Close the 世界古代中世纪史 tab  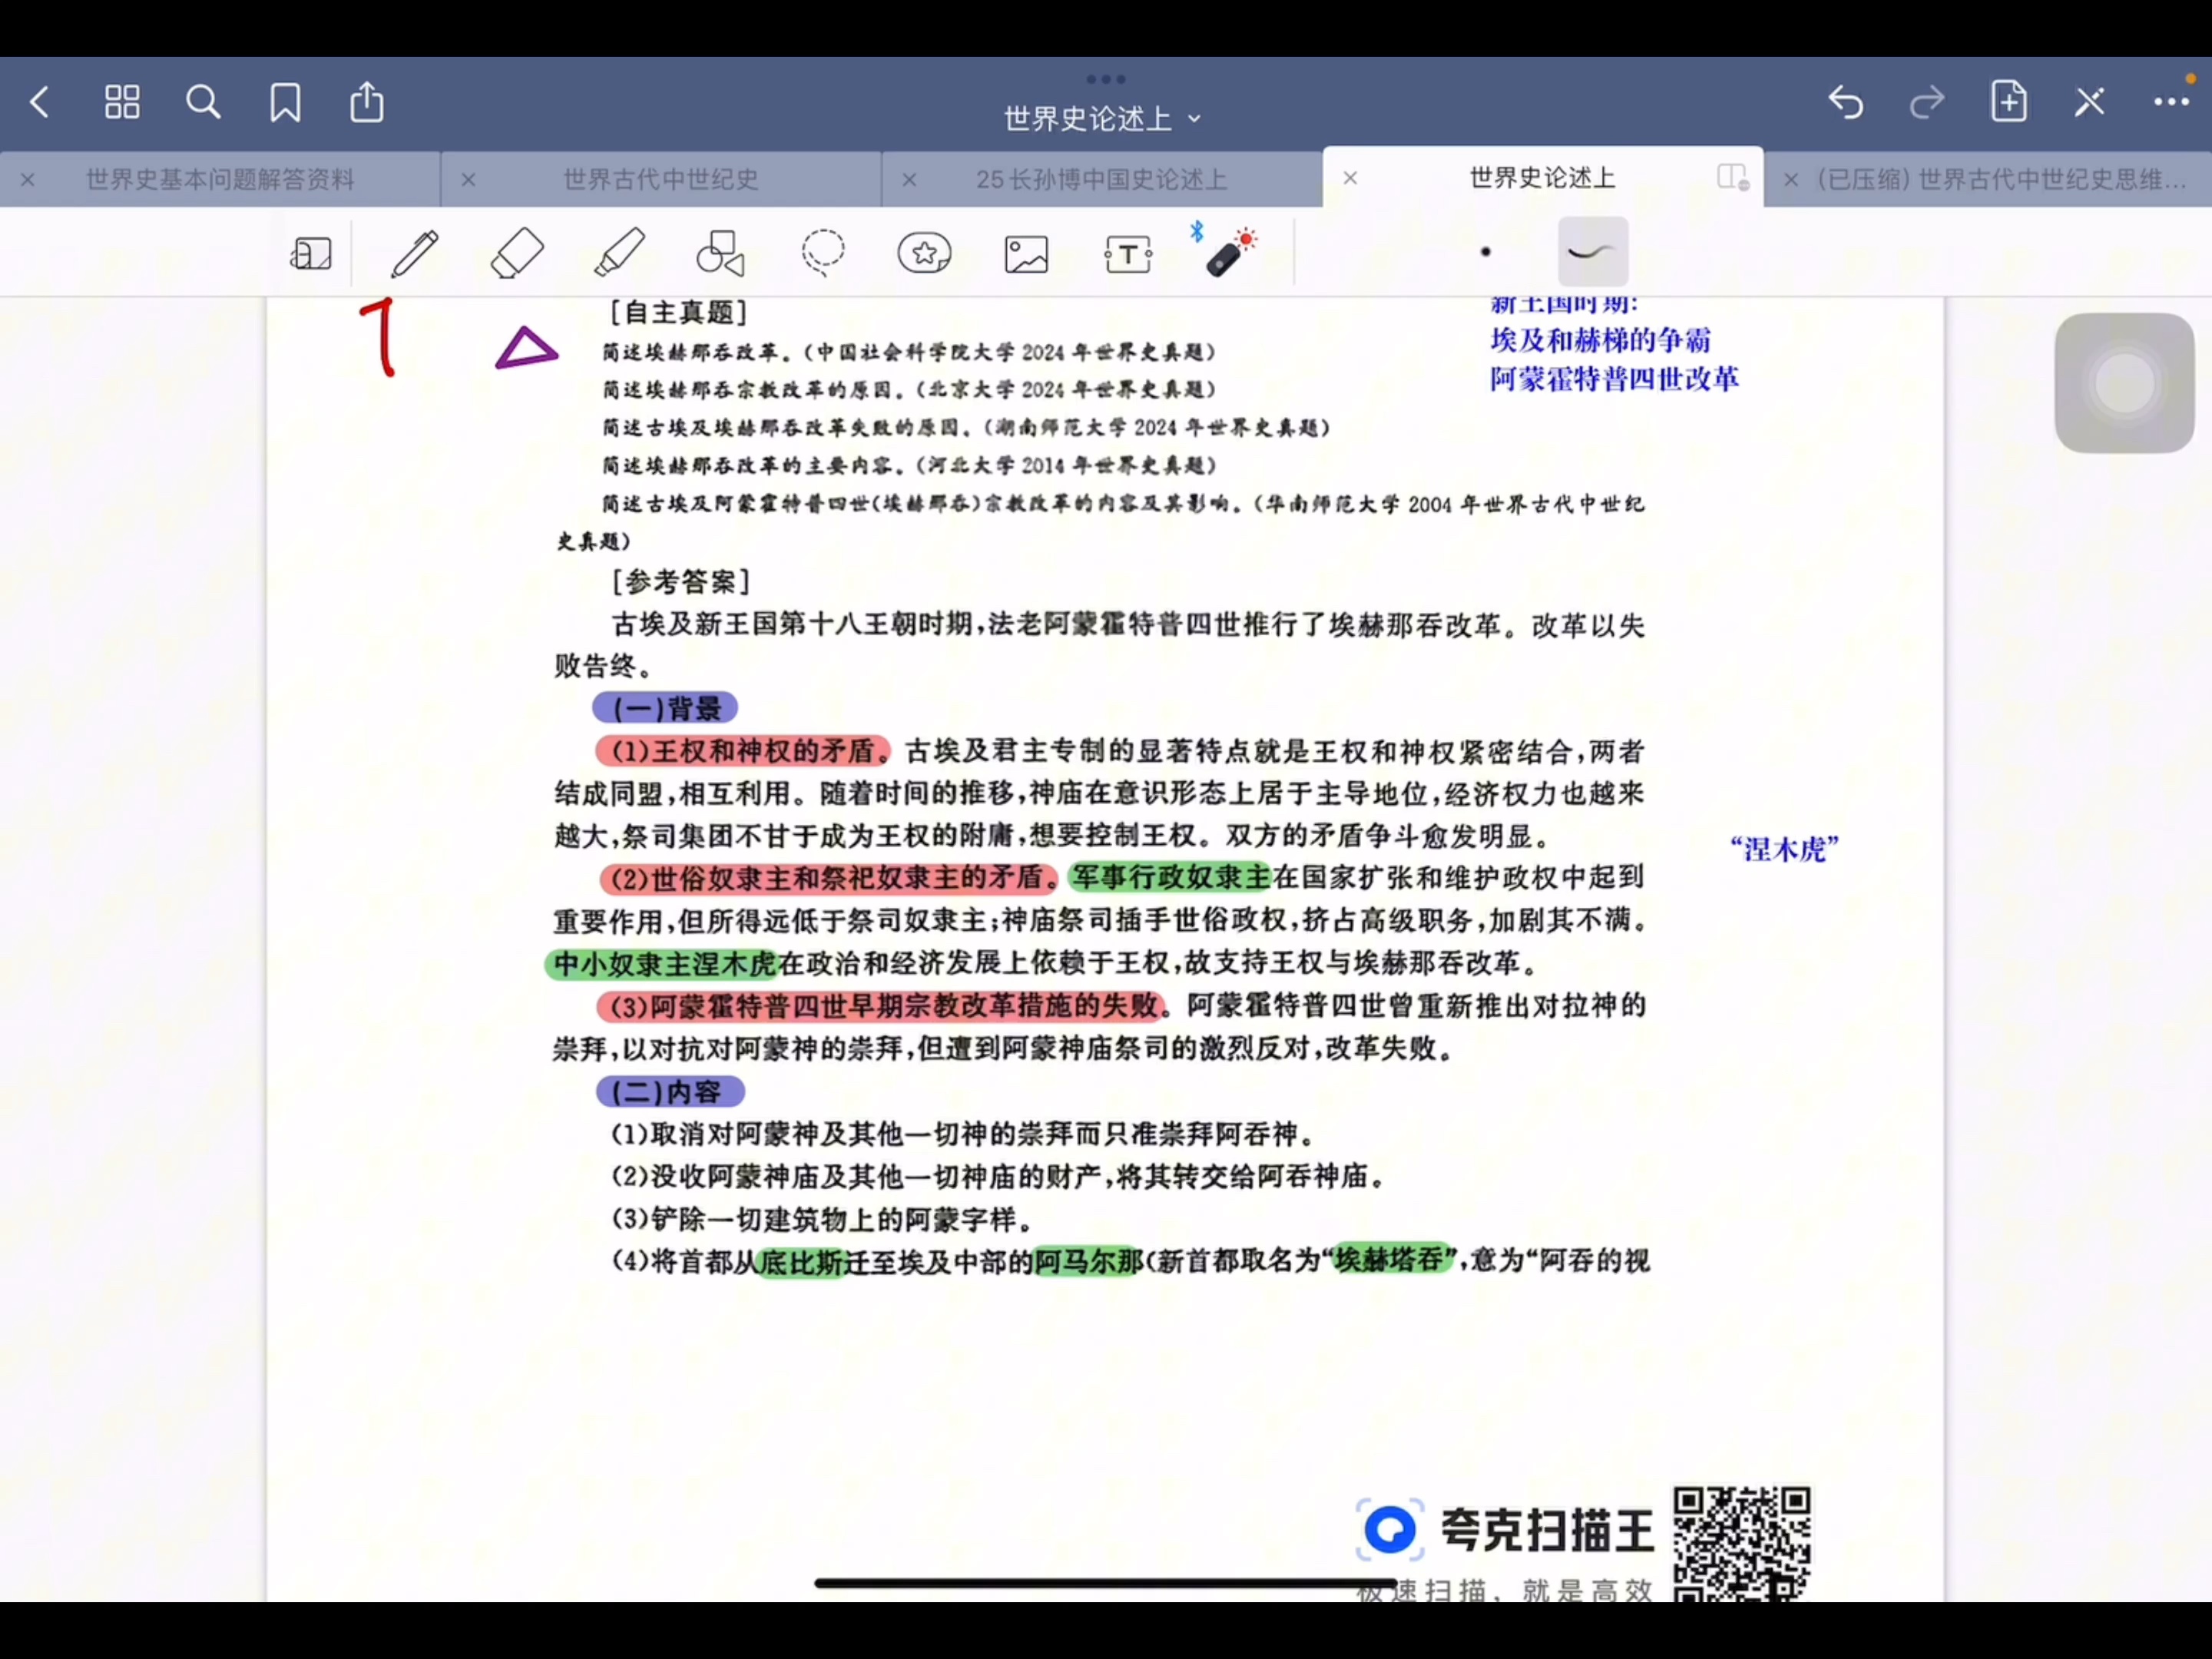click(468, 180)
